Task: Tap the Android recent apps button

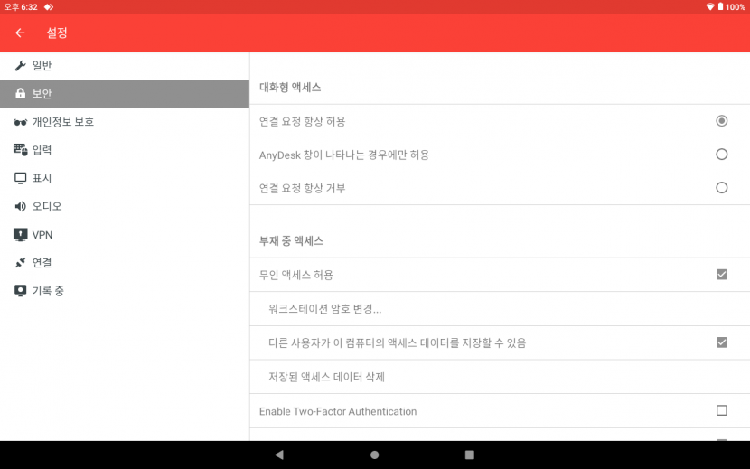Action: point(470,455)
